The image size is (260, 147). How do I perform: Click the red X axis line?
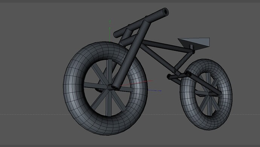point(136,83)
